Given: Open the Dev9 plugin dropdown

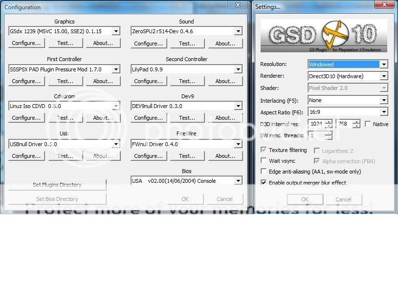Looking at the screenshot, I should pos(187,106).
